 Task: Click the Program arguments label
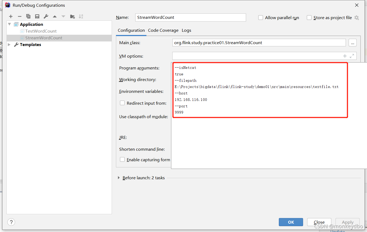coord(139,68)
